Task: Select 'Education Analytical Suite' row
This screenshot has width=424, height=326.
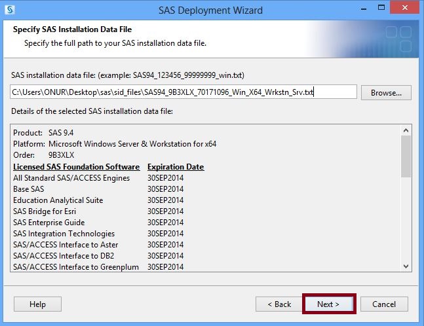Action: [98, 200]
